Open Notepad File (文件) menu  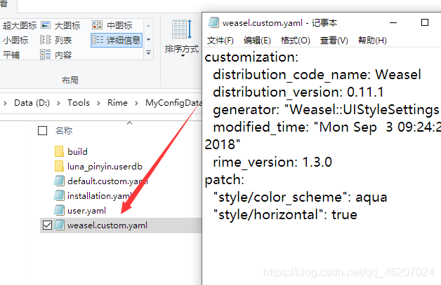tap(220, 41)
